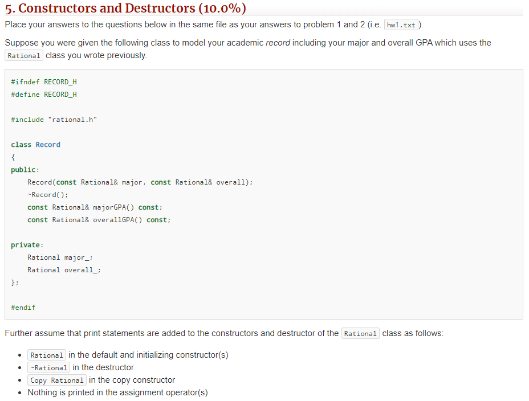The width and height of the screenshot is (529, 401).
Task: Click the line "#ifndef RECORD_H"
Action: [x=44, y=82]
